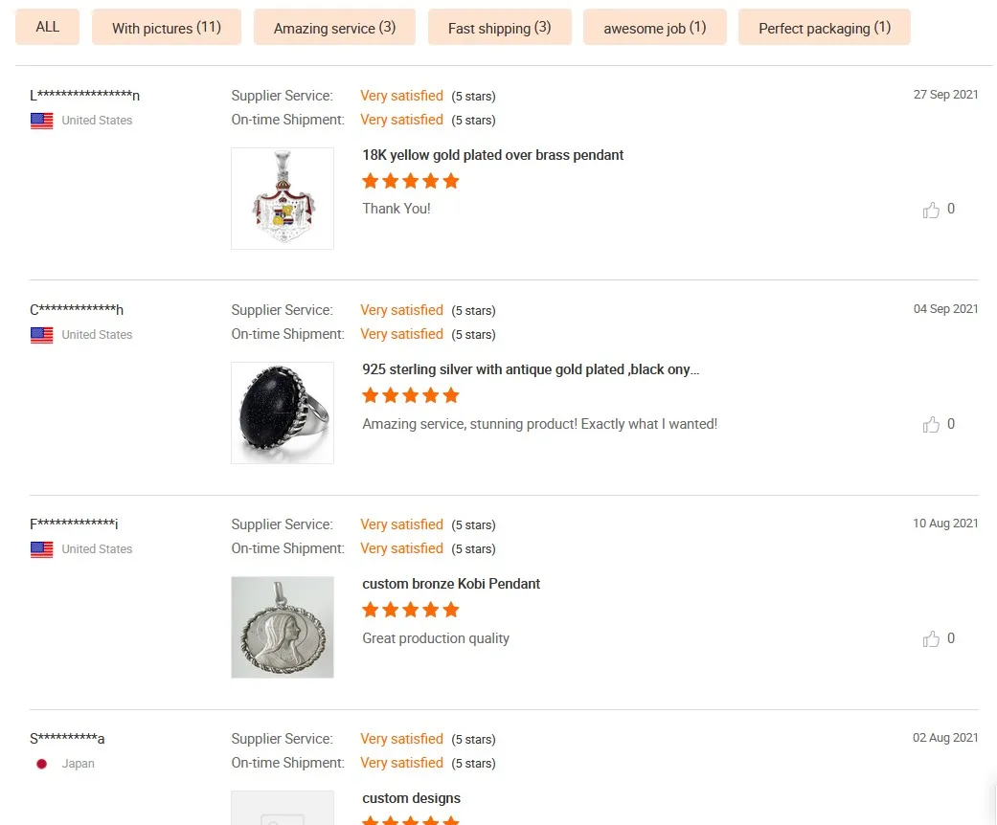Image resolution: width=997 pixels, height=825 pixels.
Task: Show Amazing service (3) reviews
Action: 334,28
